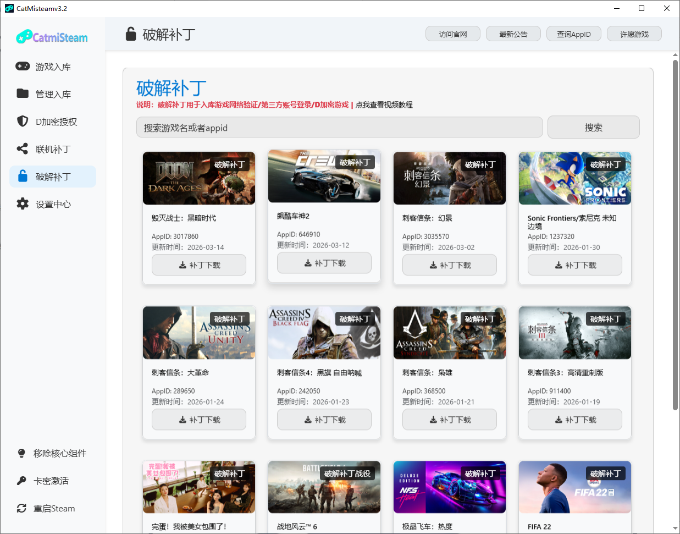Click the scrollbar down arrow
This screenshot has width=680, height=534.
point(675,529)
